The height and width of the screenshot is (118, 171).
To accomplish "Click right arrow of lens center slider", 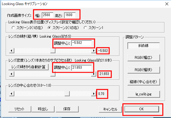I will 94,94.
